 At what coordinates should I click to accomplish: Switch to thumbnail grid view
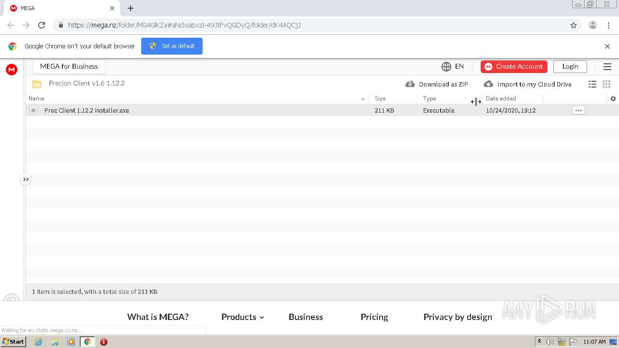[x=606, y=84]
